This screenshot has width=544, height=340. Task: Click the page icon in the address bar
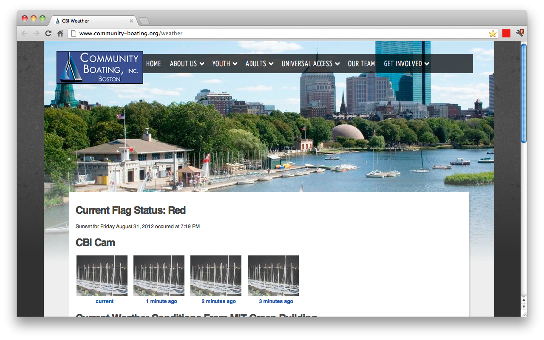pyautogui.click(x=74, y=34)
